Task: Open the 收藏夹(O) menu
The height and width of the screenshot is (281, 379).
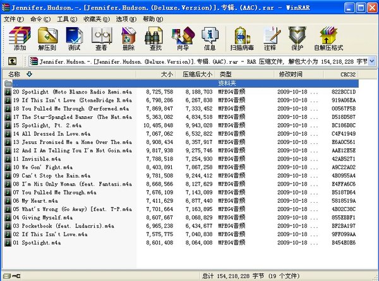Action: (x=97, y=19)
